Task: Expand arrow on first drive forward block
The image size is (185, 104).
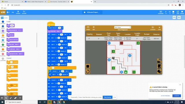Action: coord(70,35)
